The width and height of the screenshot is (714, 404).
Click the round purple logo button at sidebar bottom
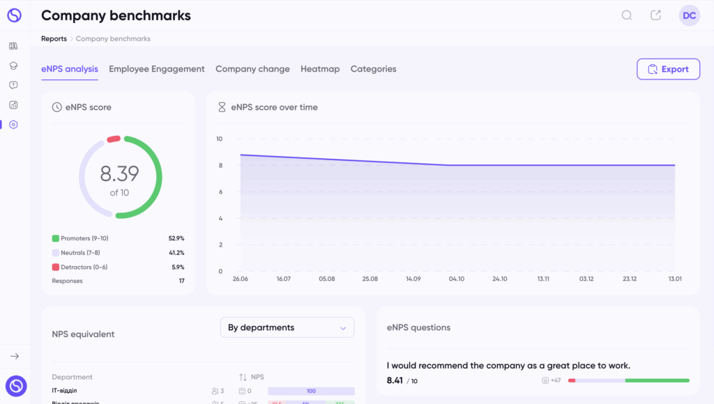(16, 386)
